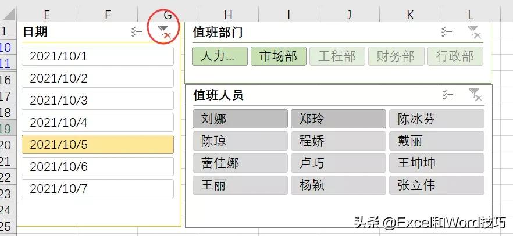
Task: Select column L header
Action: point(471,15)
